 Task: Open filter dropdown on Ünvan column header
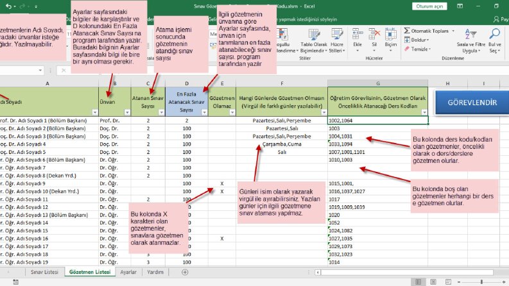click(127, 112)
